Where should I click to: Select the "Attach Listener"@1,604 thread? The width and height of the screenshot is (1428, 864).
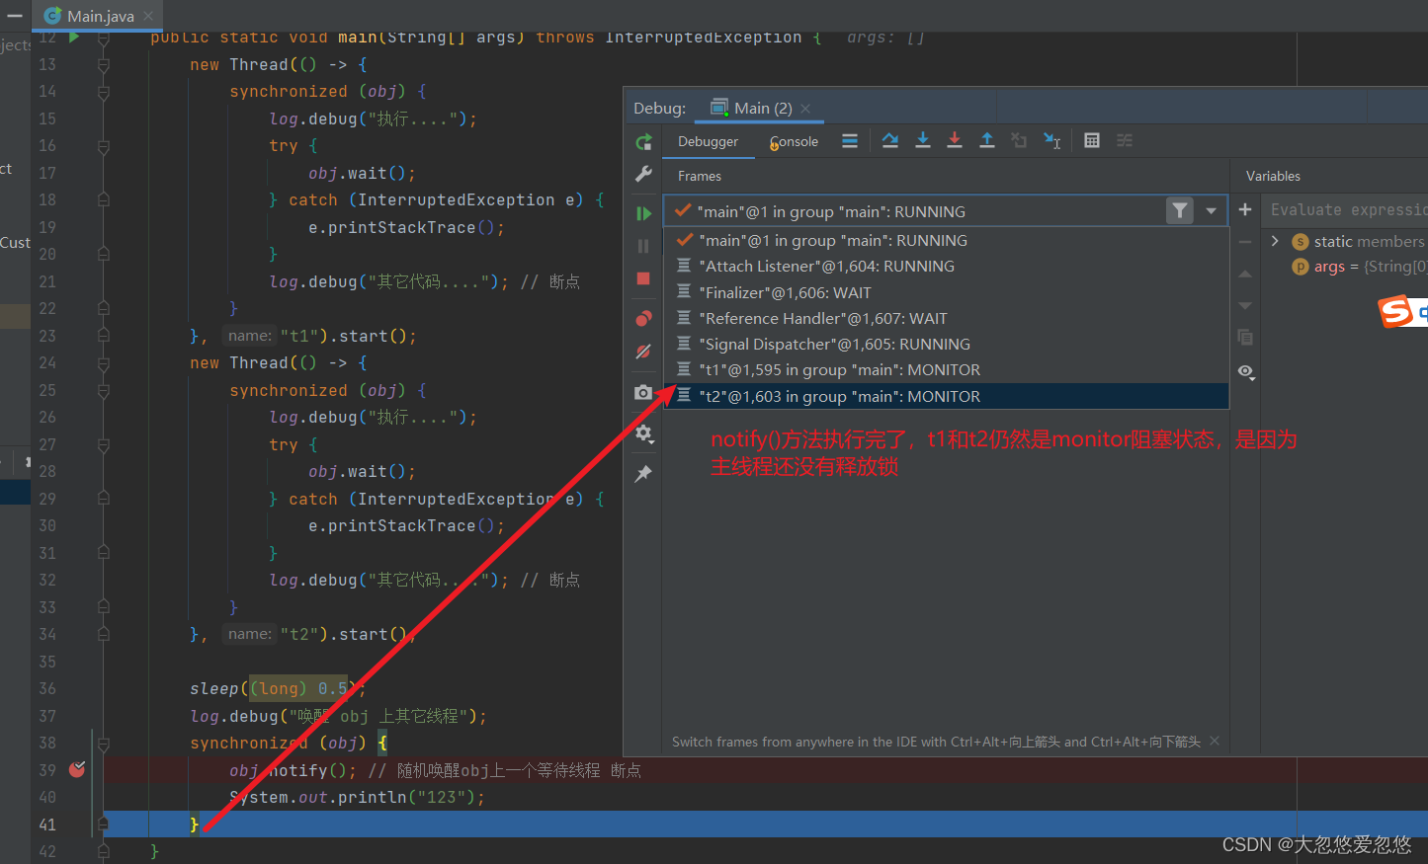pyautogui.click(x=946, y=266)
